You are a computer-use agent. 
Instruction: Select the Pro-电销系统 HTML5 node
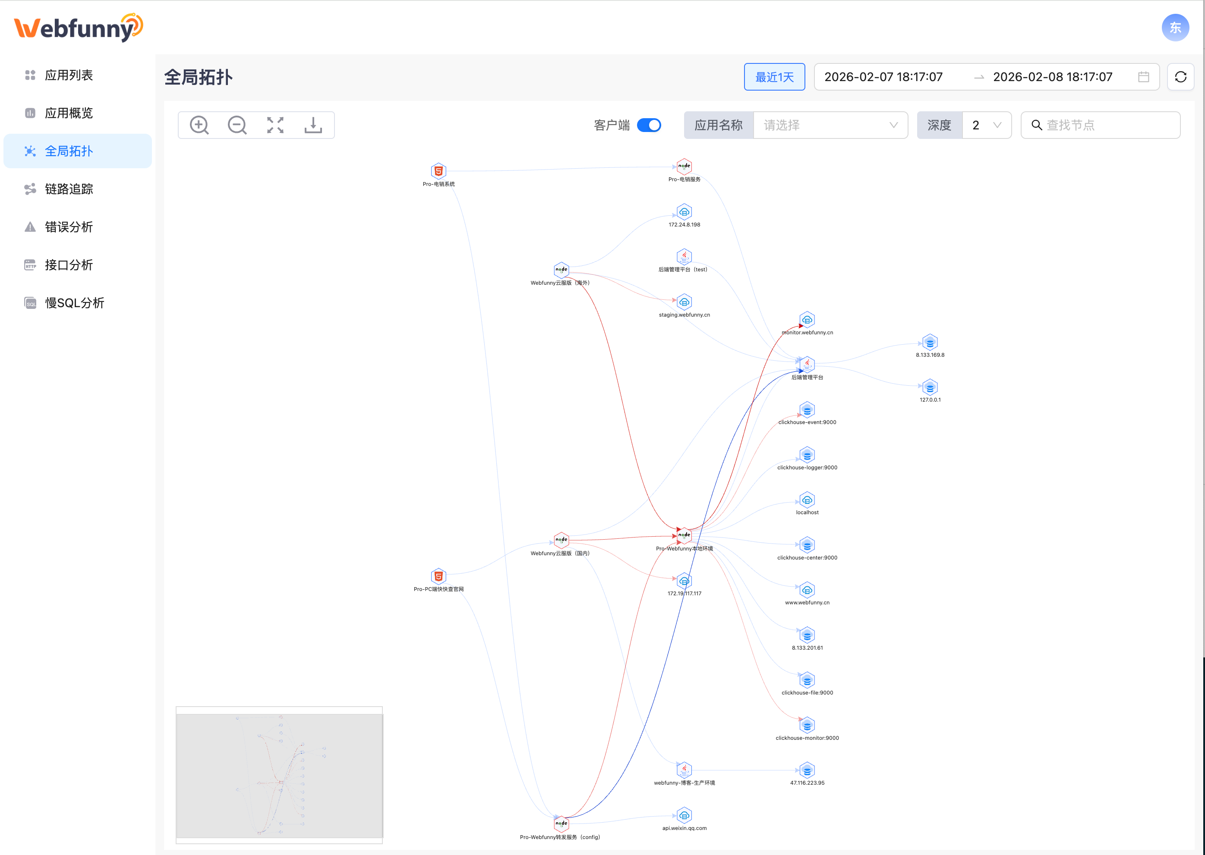pos(438,171)
